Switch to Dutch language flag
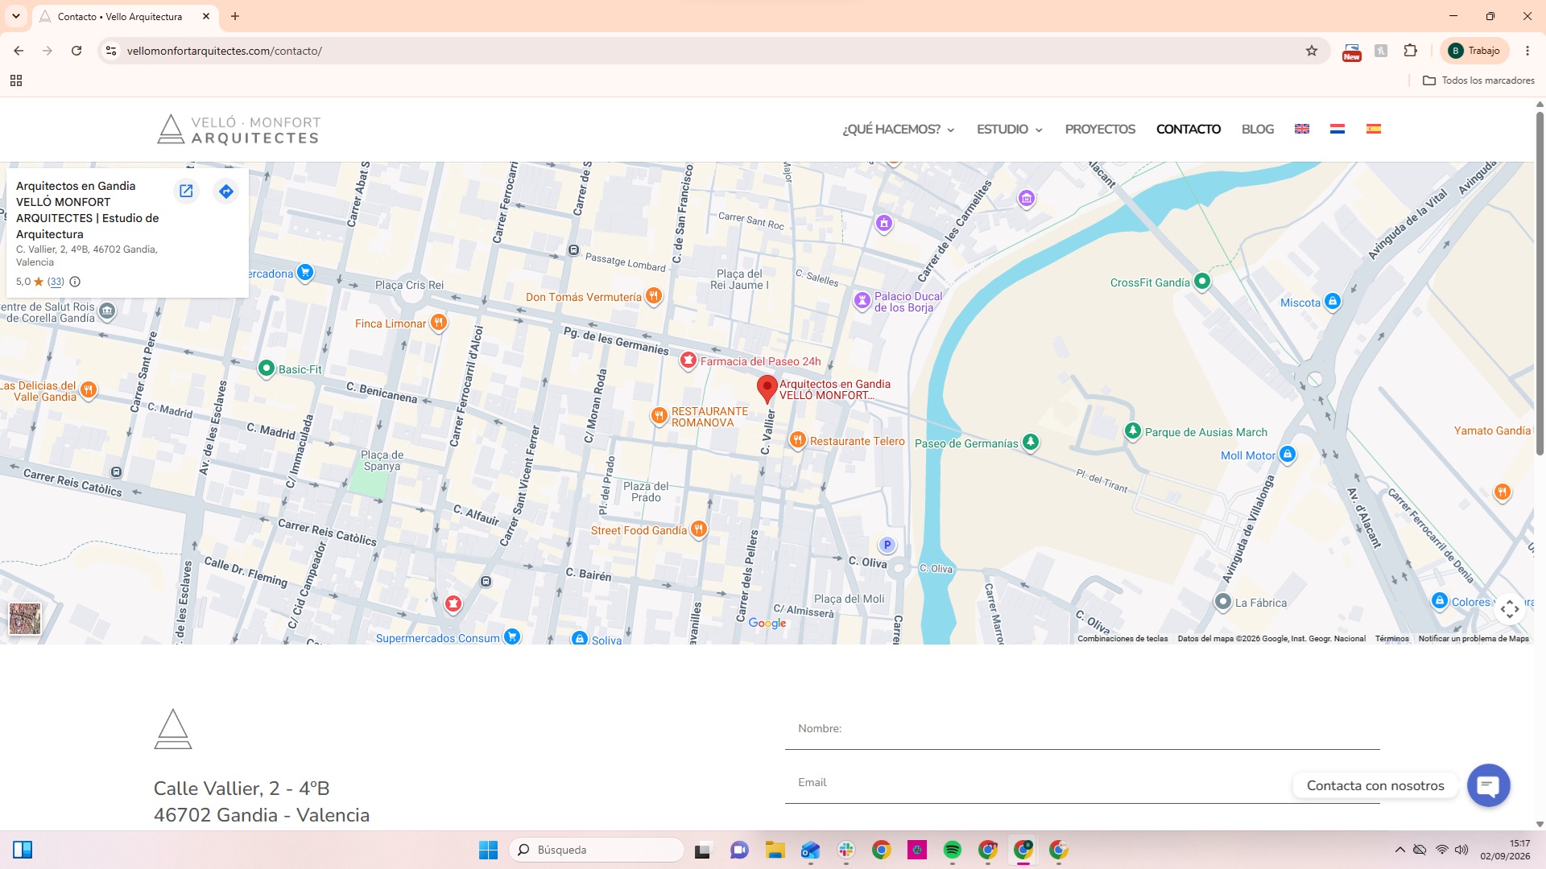 pos(1337,129)
